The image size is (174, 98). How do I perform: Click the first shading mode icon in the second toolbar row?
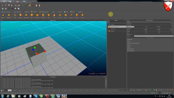[3, 8]
